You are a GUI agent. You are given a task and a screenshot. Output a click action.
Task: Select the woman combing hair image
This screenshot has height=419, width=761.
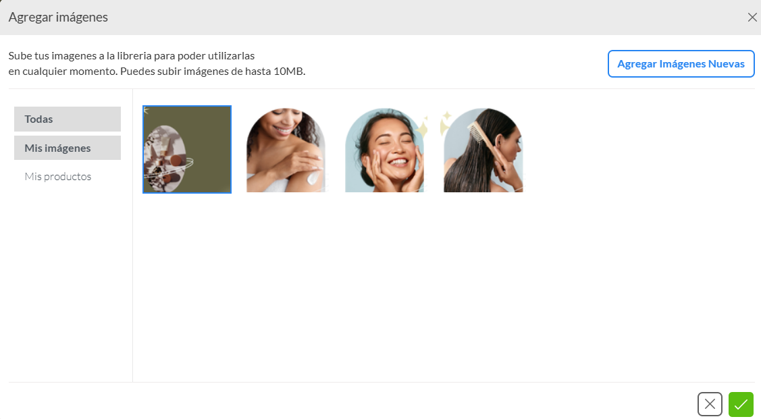click(x=483, y=149)
